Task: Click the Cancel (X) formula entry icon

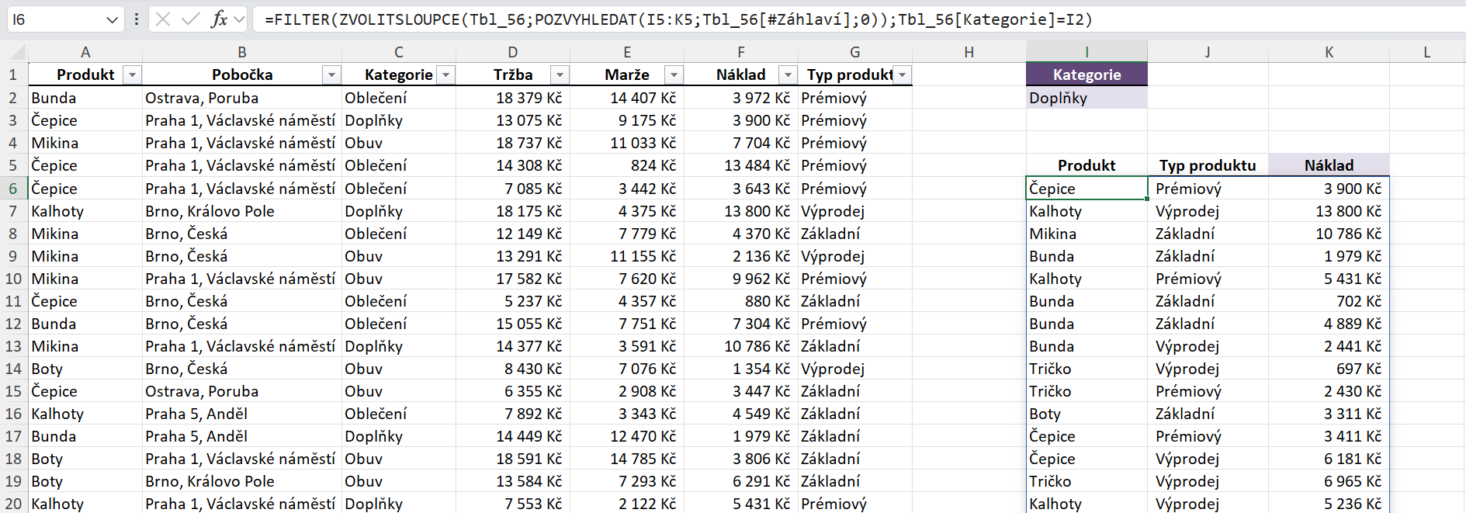Action: [x=163, y=19]
